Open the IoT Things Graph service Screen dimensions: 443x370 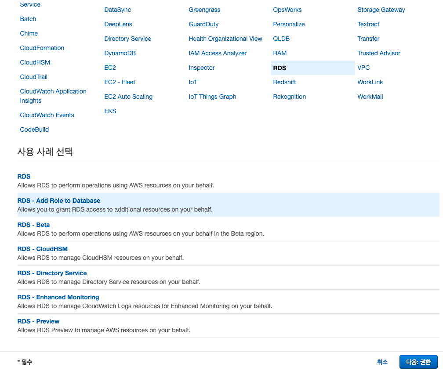tap(212, 97)
